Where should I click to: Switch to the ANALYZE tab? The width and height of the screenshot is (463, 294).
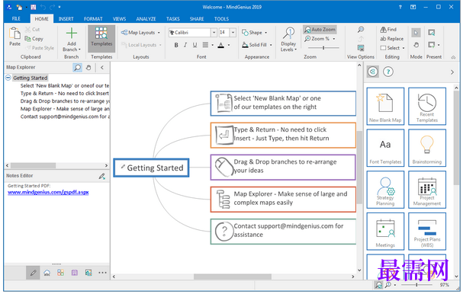coord(146,19)
